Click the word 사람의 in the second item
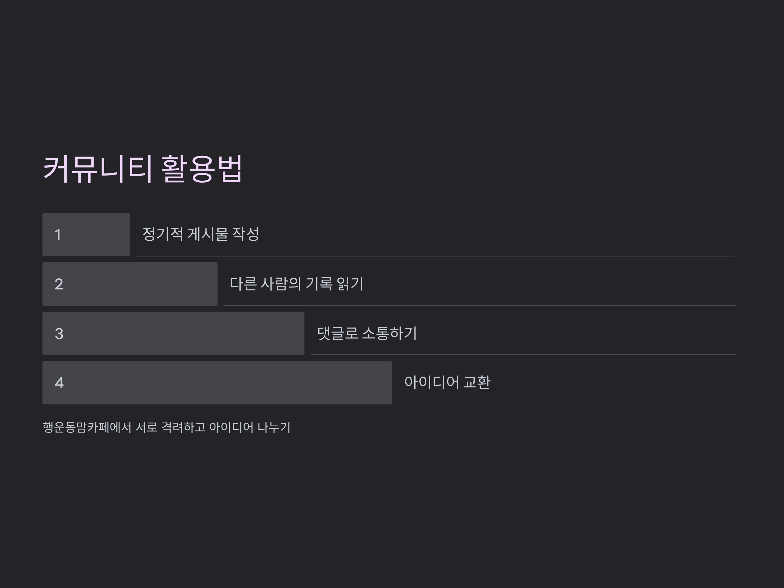Image resolution: width=784 pixels, height=588 pixels. click(x=281, y=284)
